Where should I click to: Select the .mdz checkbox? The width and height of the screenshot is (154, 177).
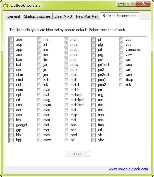click(66, 70)
